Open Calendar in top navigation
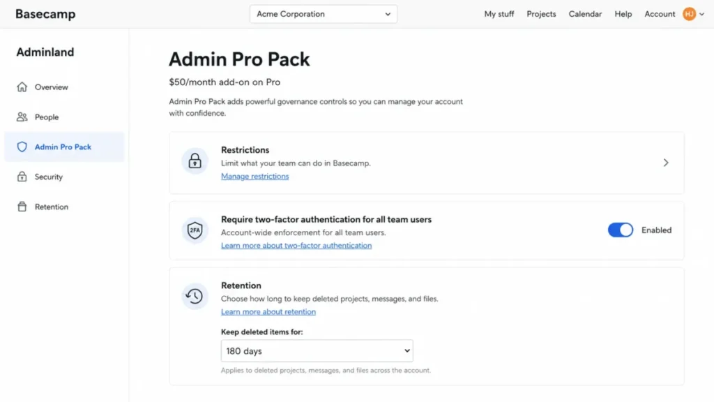This screenshot has height=402, width=714. click(x=585, y=14)
